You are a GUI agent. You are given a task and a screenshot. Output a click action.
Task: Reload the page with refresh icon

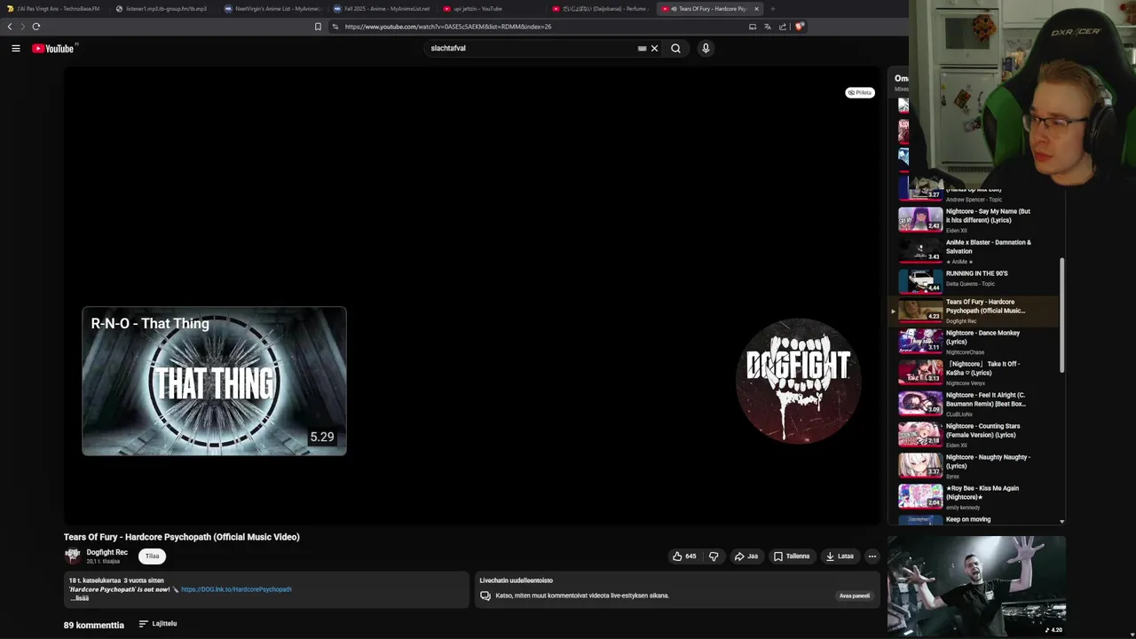(x=36, y=27)
